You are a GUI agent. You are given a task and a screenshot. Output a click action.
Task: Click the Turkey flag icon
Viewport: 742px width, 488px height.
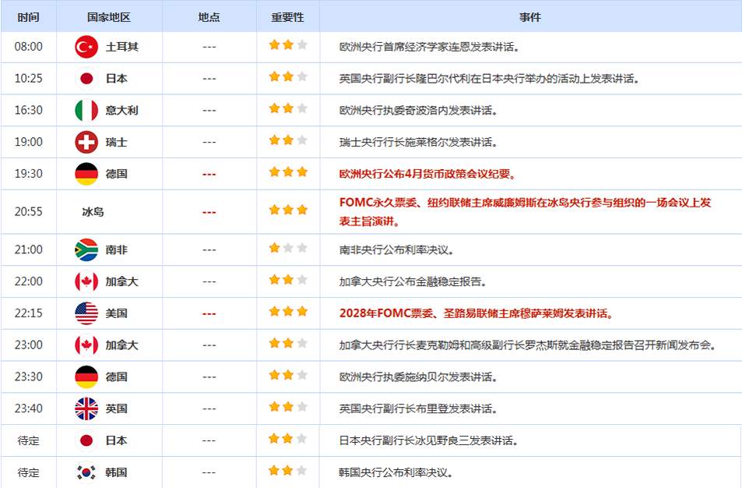[86, 47]
